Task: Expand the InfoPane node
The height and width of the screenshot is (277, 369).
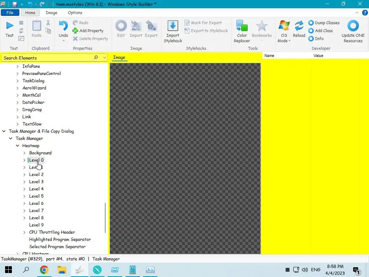Action: 17,66
